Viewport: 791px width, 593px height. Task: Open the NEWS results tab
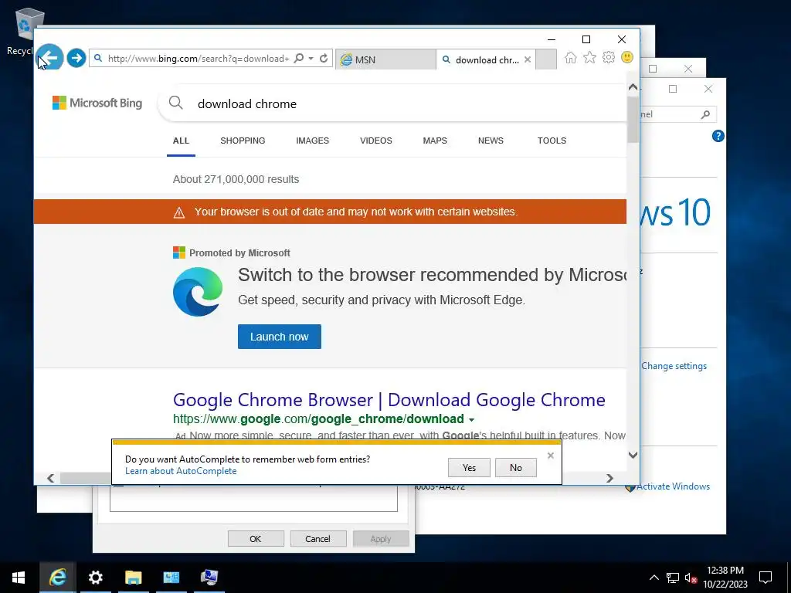tap(491, 141)
